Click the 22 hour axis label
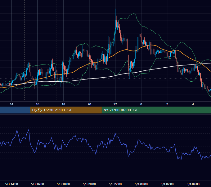This screenshot has width=211, height=187. pos(115,104)
